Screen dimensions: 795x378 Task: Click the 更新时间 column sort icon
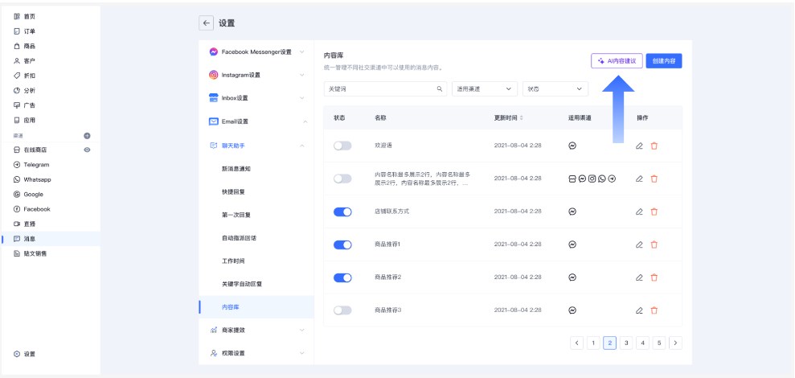click(521, 117)
